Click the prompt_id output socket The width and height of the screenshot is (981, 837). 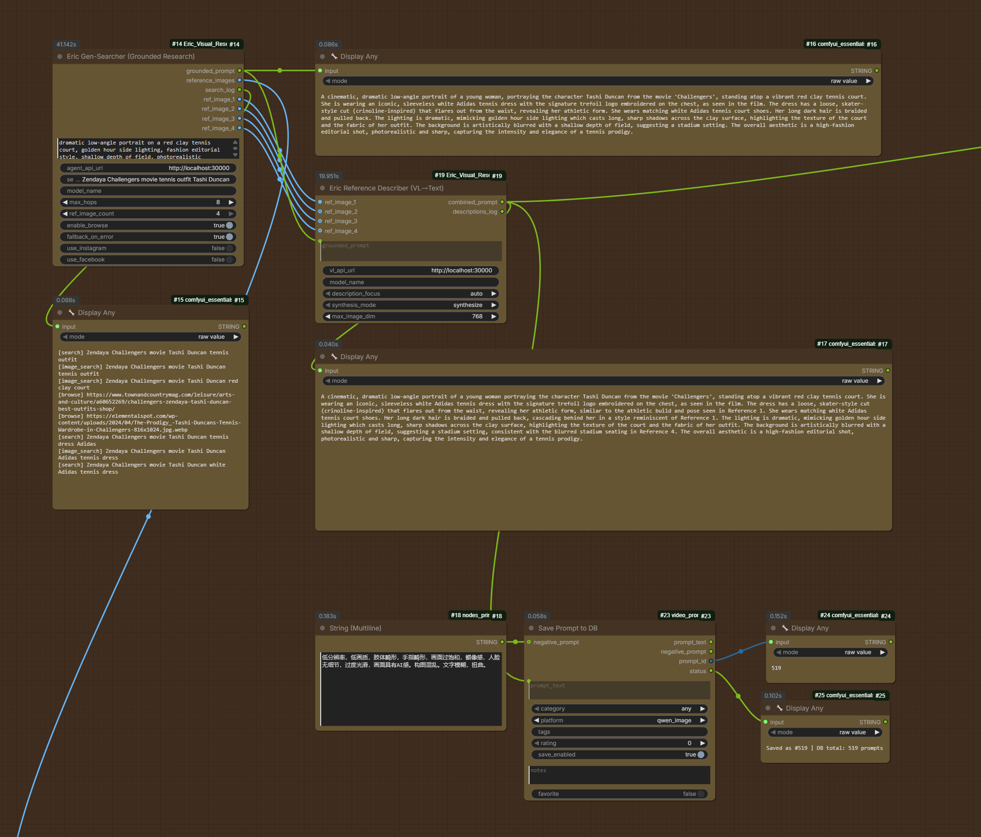click(x=711, y=661)
